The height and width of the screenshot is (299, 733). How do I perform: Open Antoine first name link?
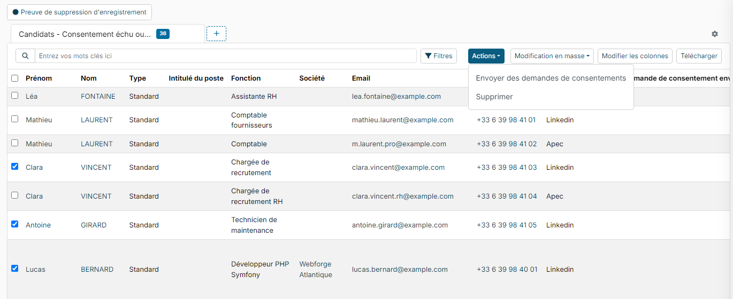pyautogui.click(x=38, y=225)
